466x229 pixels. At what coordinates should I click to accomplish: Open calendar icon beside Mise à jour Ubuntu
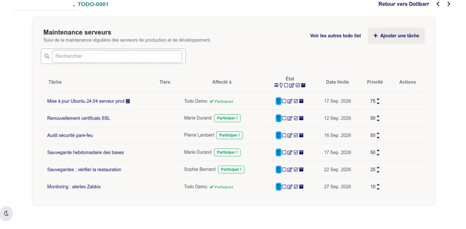click(128, 101)
